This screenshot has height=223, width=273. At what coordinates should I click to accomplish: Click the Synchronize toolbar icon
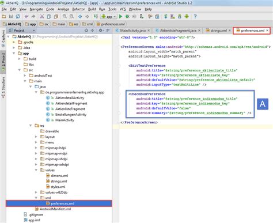[x=18, y=17]
